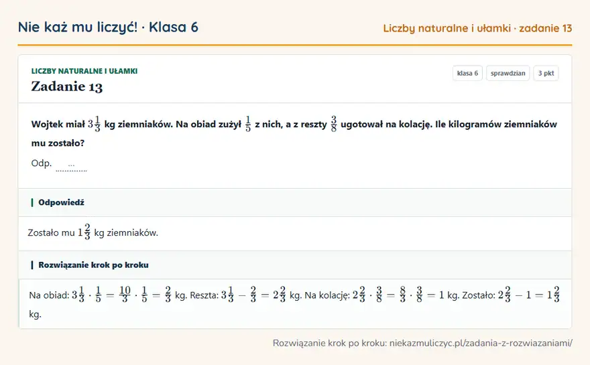
Task: Click the '3 pkt' badge
Action: click(x=546, y=73)
